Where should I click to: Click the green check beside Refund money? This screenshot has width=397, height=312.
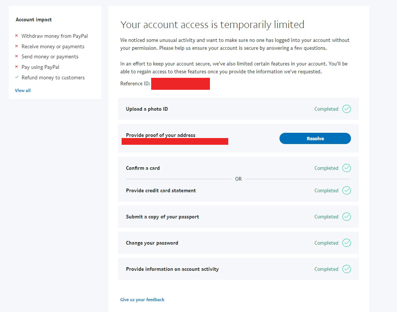point(16,77)
